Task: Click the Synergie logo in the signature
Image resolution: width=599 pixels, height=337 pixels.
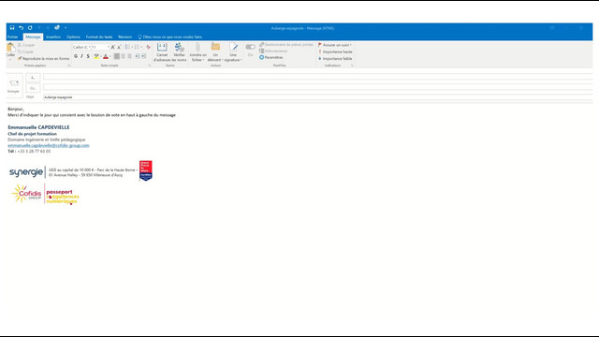Action: [26, 172]
